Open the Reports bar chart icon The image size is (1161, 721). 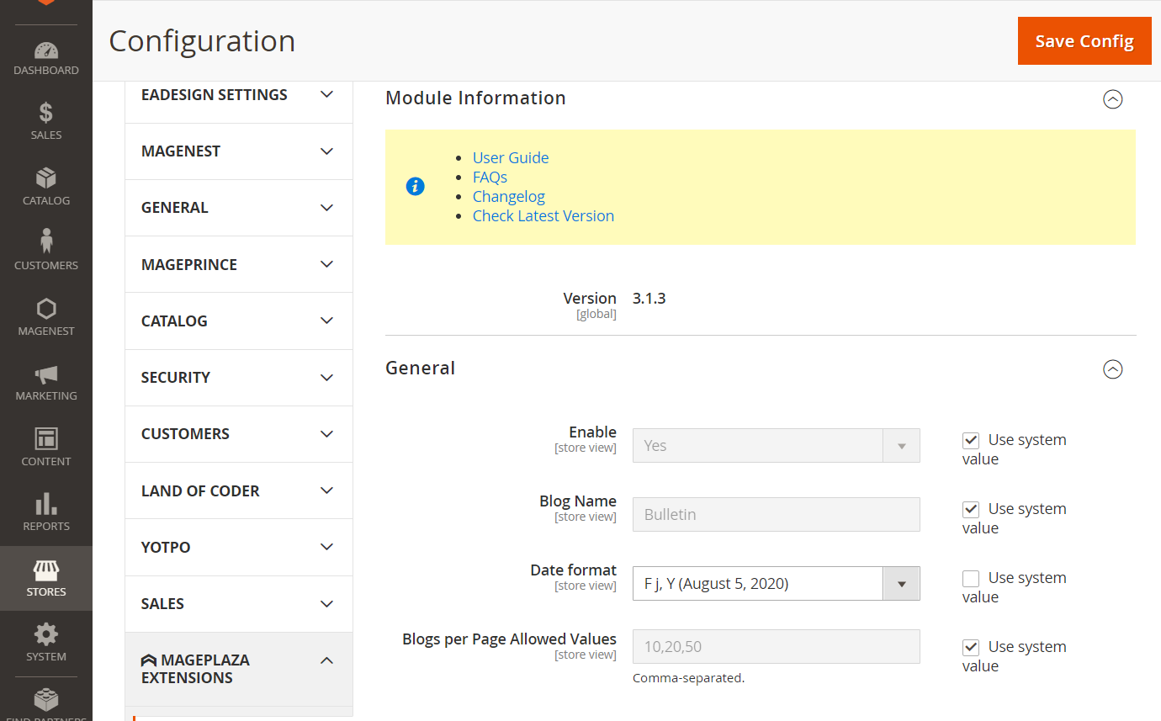[46, 504]
